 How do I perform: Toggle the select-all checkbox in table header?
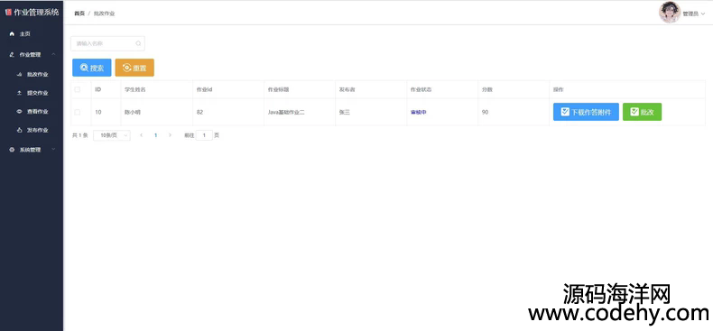(78, 89)
